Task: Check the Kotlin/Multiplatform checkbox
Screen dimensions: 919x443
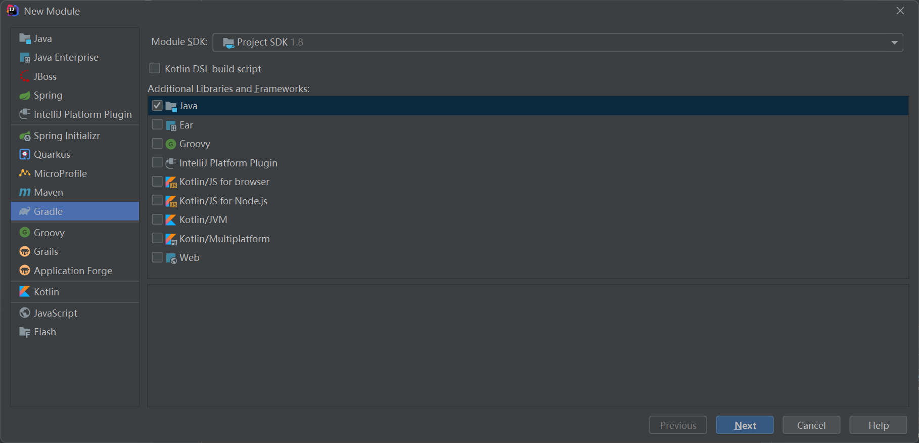Action: pyautogui.click(x=157, y=238)
